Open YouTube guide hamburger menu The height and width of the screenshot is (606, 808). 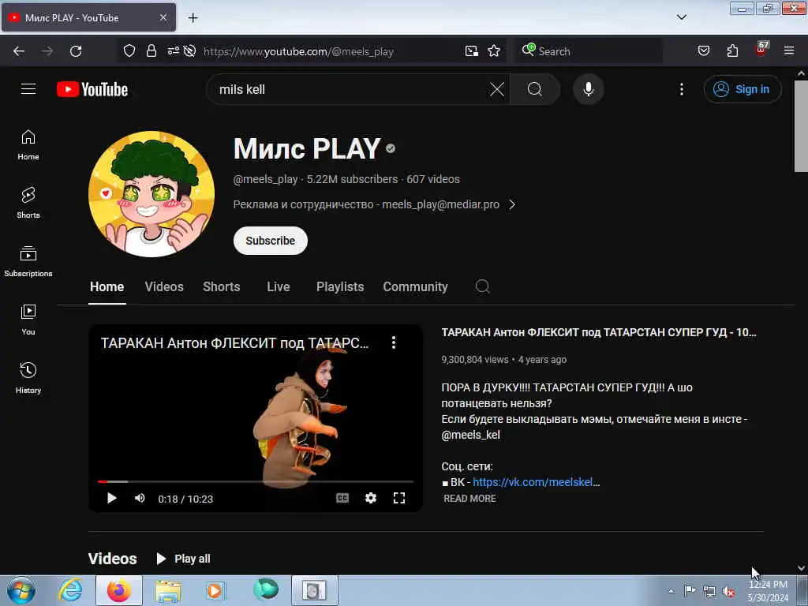pos(28,89)
